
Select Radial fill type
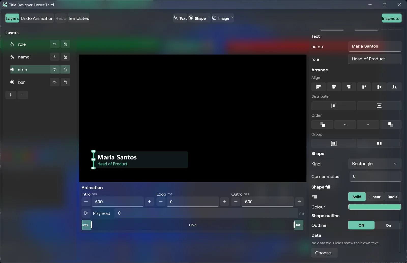393,197
